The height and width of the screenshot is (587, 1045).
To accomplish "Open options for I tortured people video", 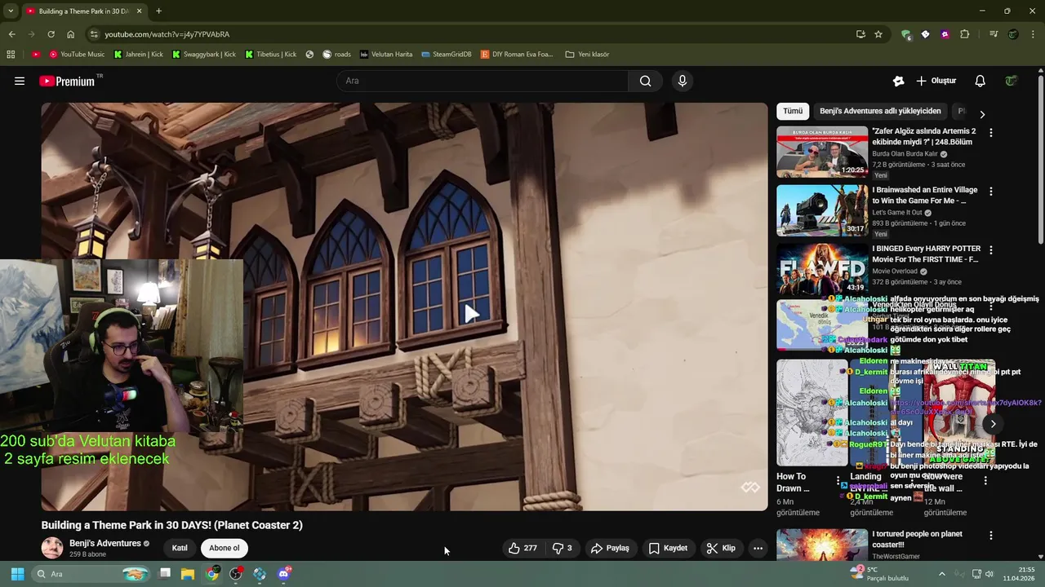I will click(991, 536).
